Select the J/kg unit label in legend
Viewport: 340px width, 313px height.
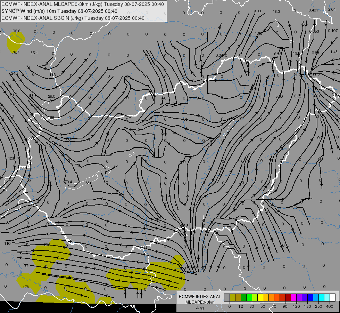[200, 308]
